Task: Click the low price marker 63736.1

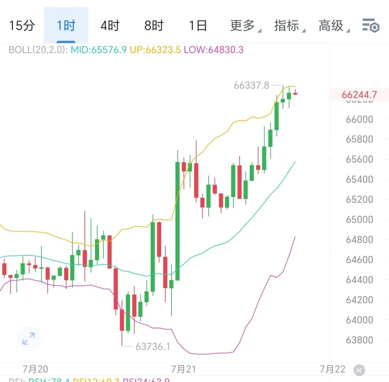Action: click(153, 346)
